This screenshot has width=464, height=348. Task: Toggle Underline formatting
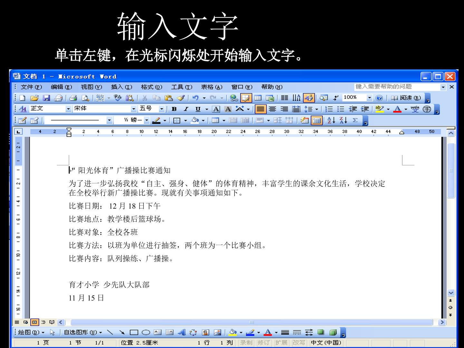198,109
